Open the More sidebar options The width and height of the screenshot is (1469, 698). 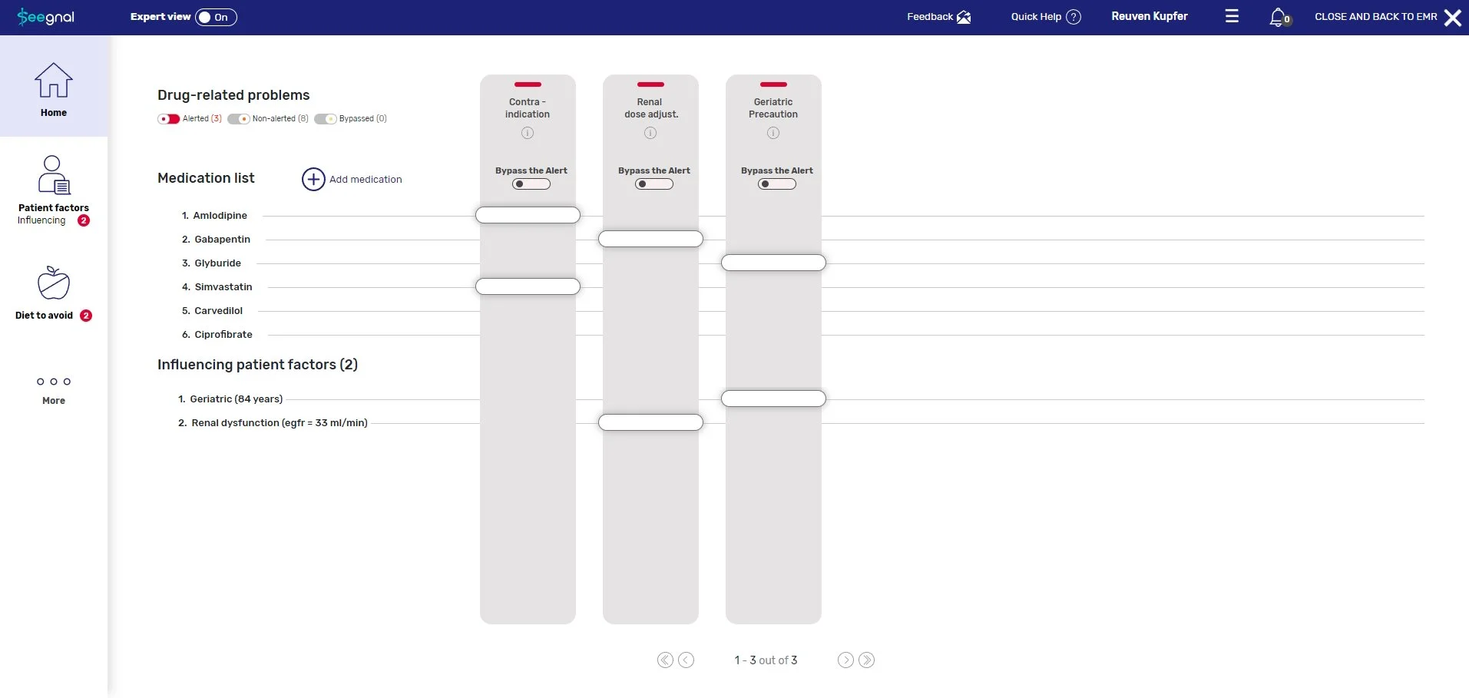pos(54,389)
